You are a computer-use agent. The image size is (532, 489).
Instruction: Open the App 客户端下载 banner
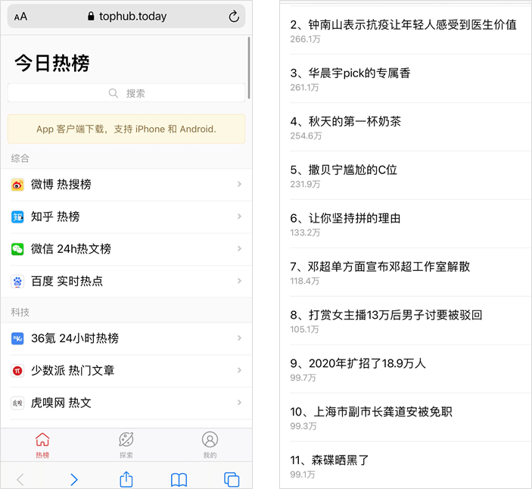click(x=126, y=129)
